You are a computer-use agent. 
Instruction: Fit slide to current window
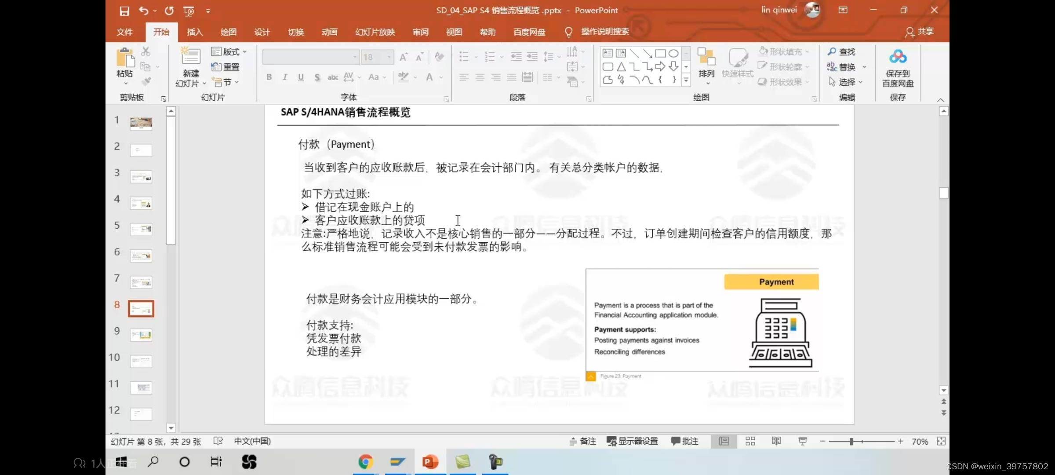tap(941, 441)
